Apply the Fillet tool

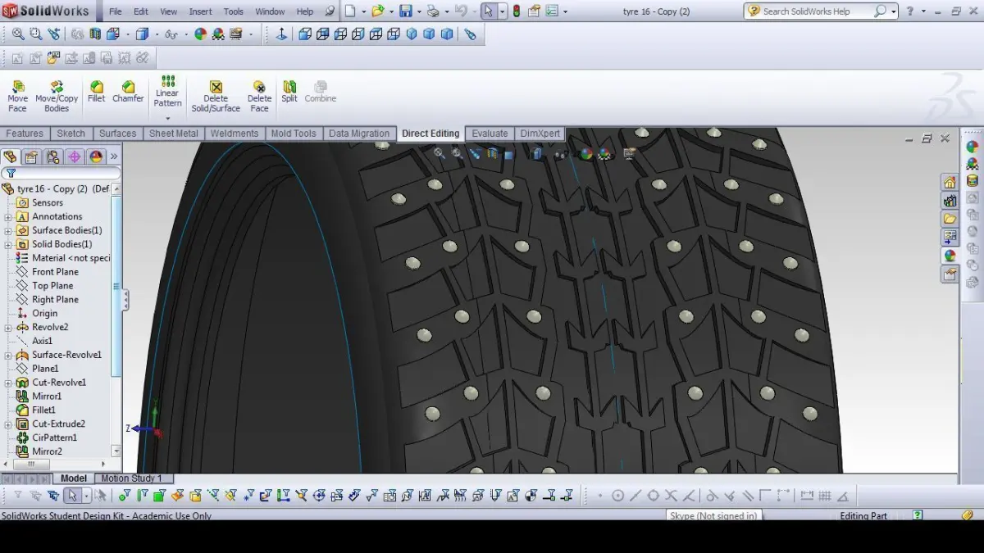[x=97, y=92]
